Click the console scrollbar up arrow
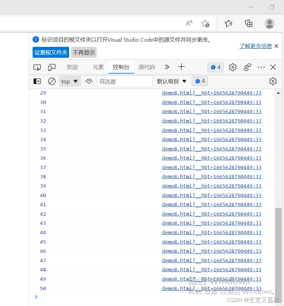Screen dimensions: 284x306 click(278, 93)
